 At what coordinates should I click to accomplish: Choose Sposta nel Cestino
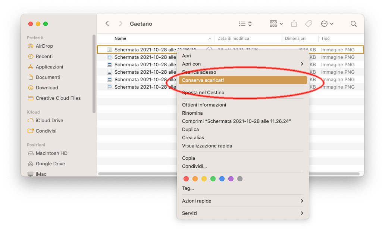(x=242, y=93)
